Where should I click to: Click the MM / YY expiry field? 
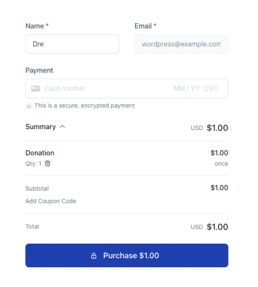186,89
